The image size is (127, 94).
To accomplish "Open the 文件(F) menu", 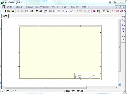I will (10, 7).
